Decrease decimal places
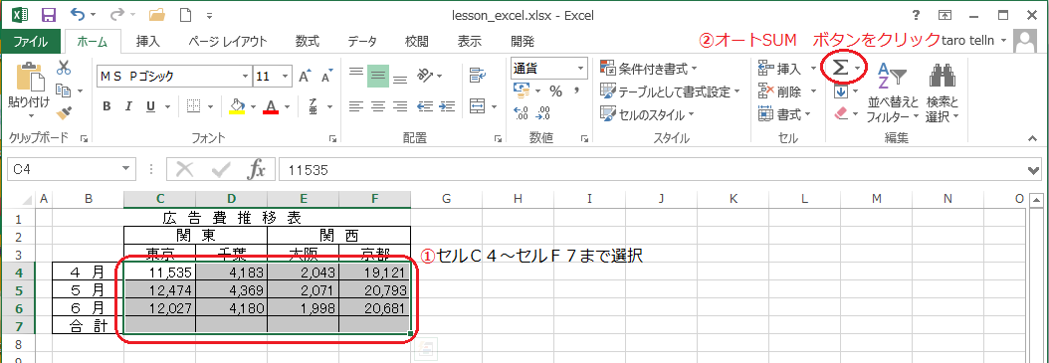This screenshot has width=1049, height=363. click(543, 113)
